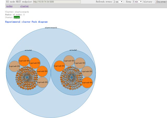Open the Keep 5 min history dropdown
Viewport: 167px width, 118px height.
pyautogui.click(x=137, y=2)
